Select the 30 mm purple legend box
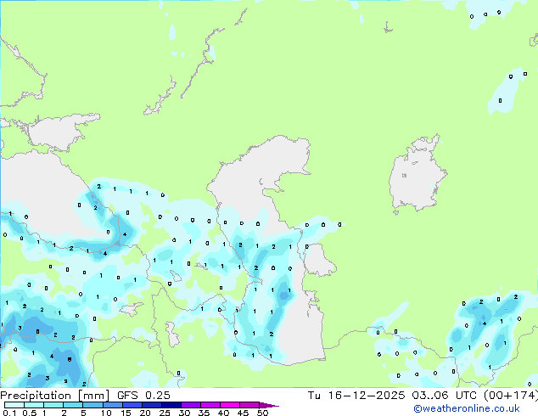 190,405
